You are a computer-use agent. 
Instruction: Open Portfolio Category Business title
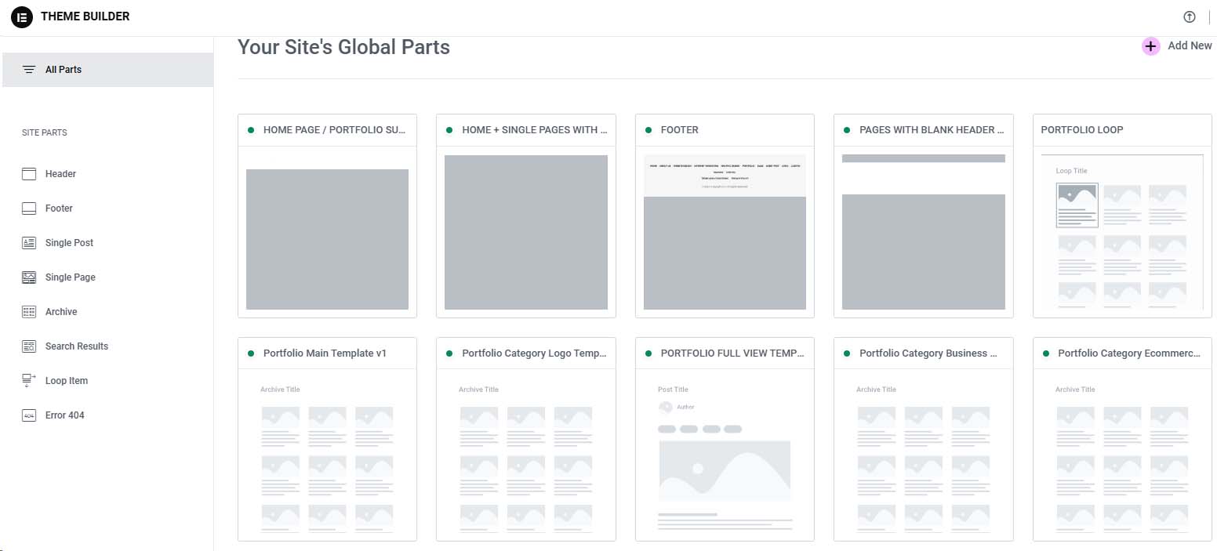[928, 353]
